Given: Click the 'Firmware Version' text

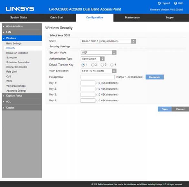Looking at the screenshot, I should [x=166, y=10].
